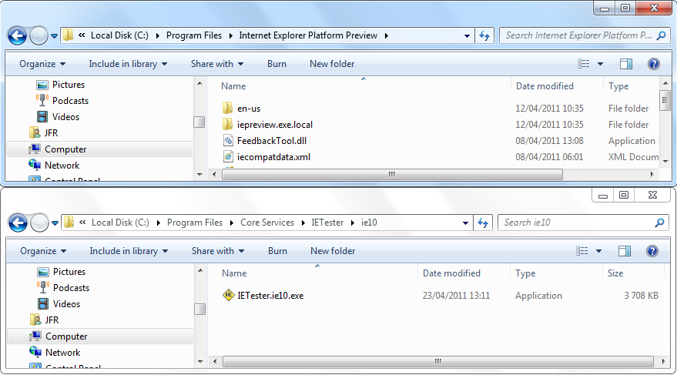Show preview pane in ie10 window
The width and height of the screenshot is (677, 375).
625,251
